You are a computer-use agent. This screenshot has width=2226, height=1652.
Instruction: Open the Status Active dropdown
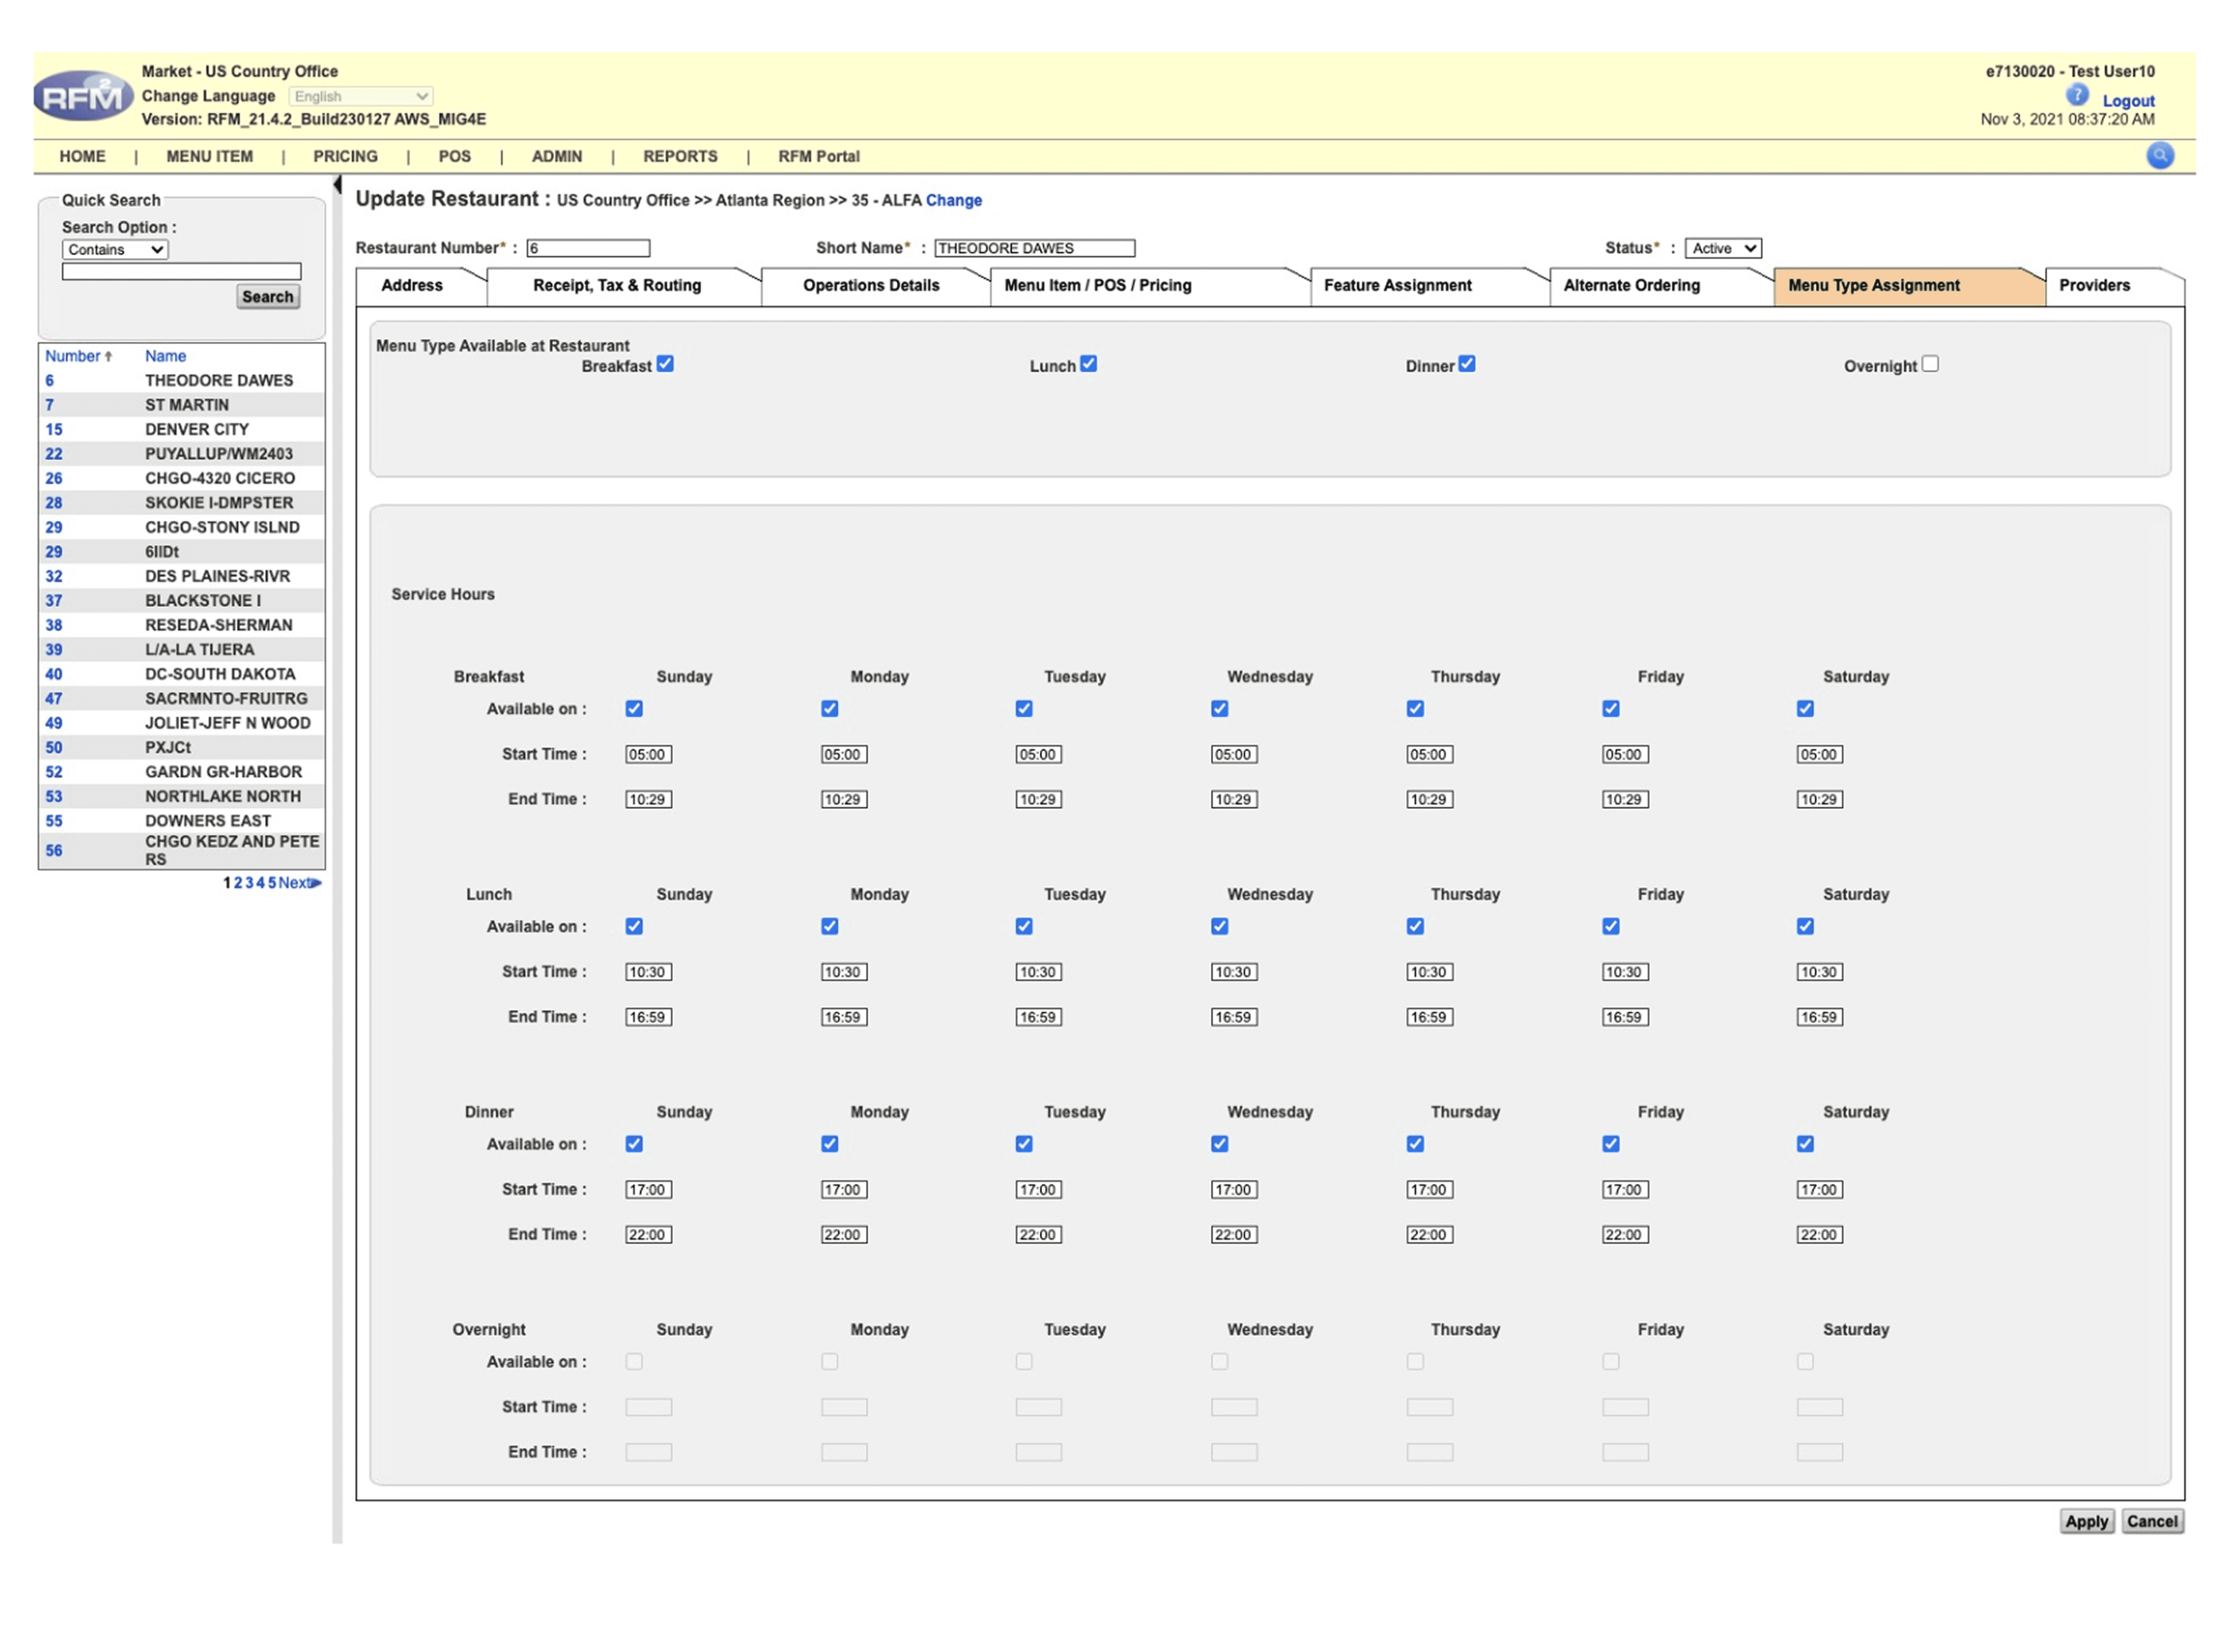click(1722, 248)
